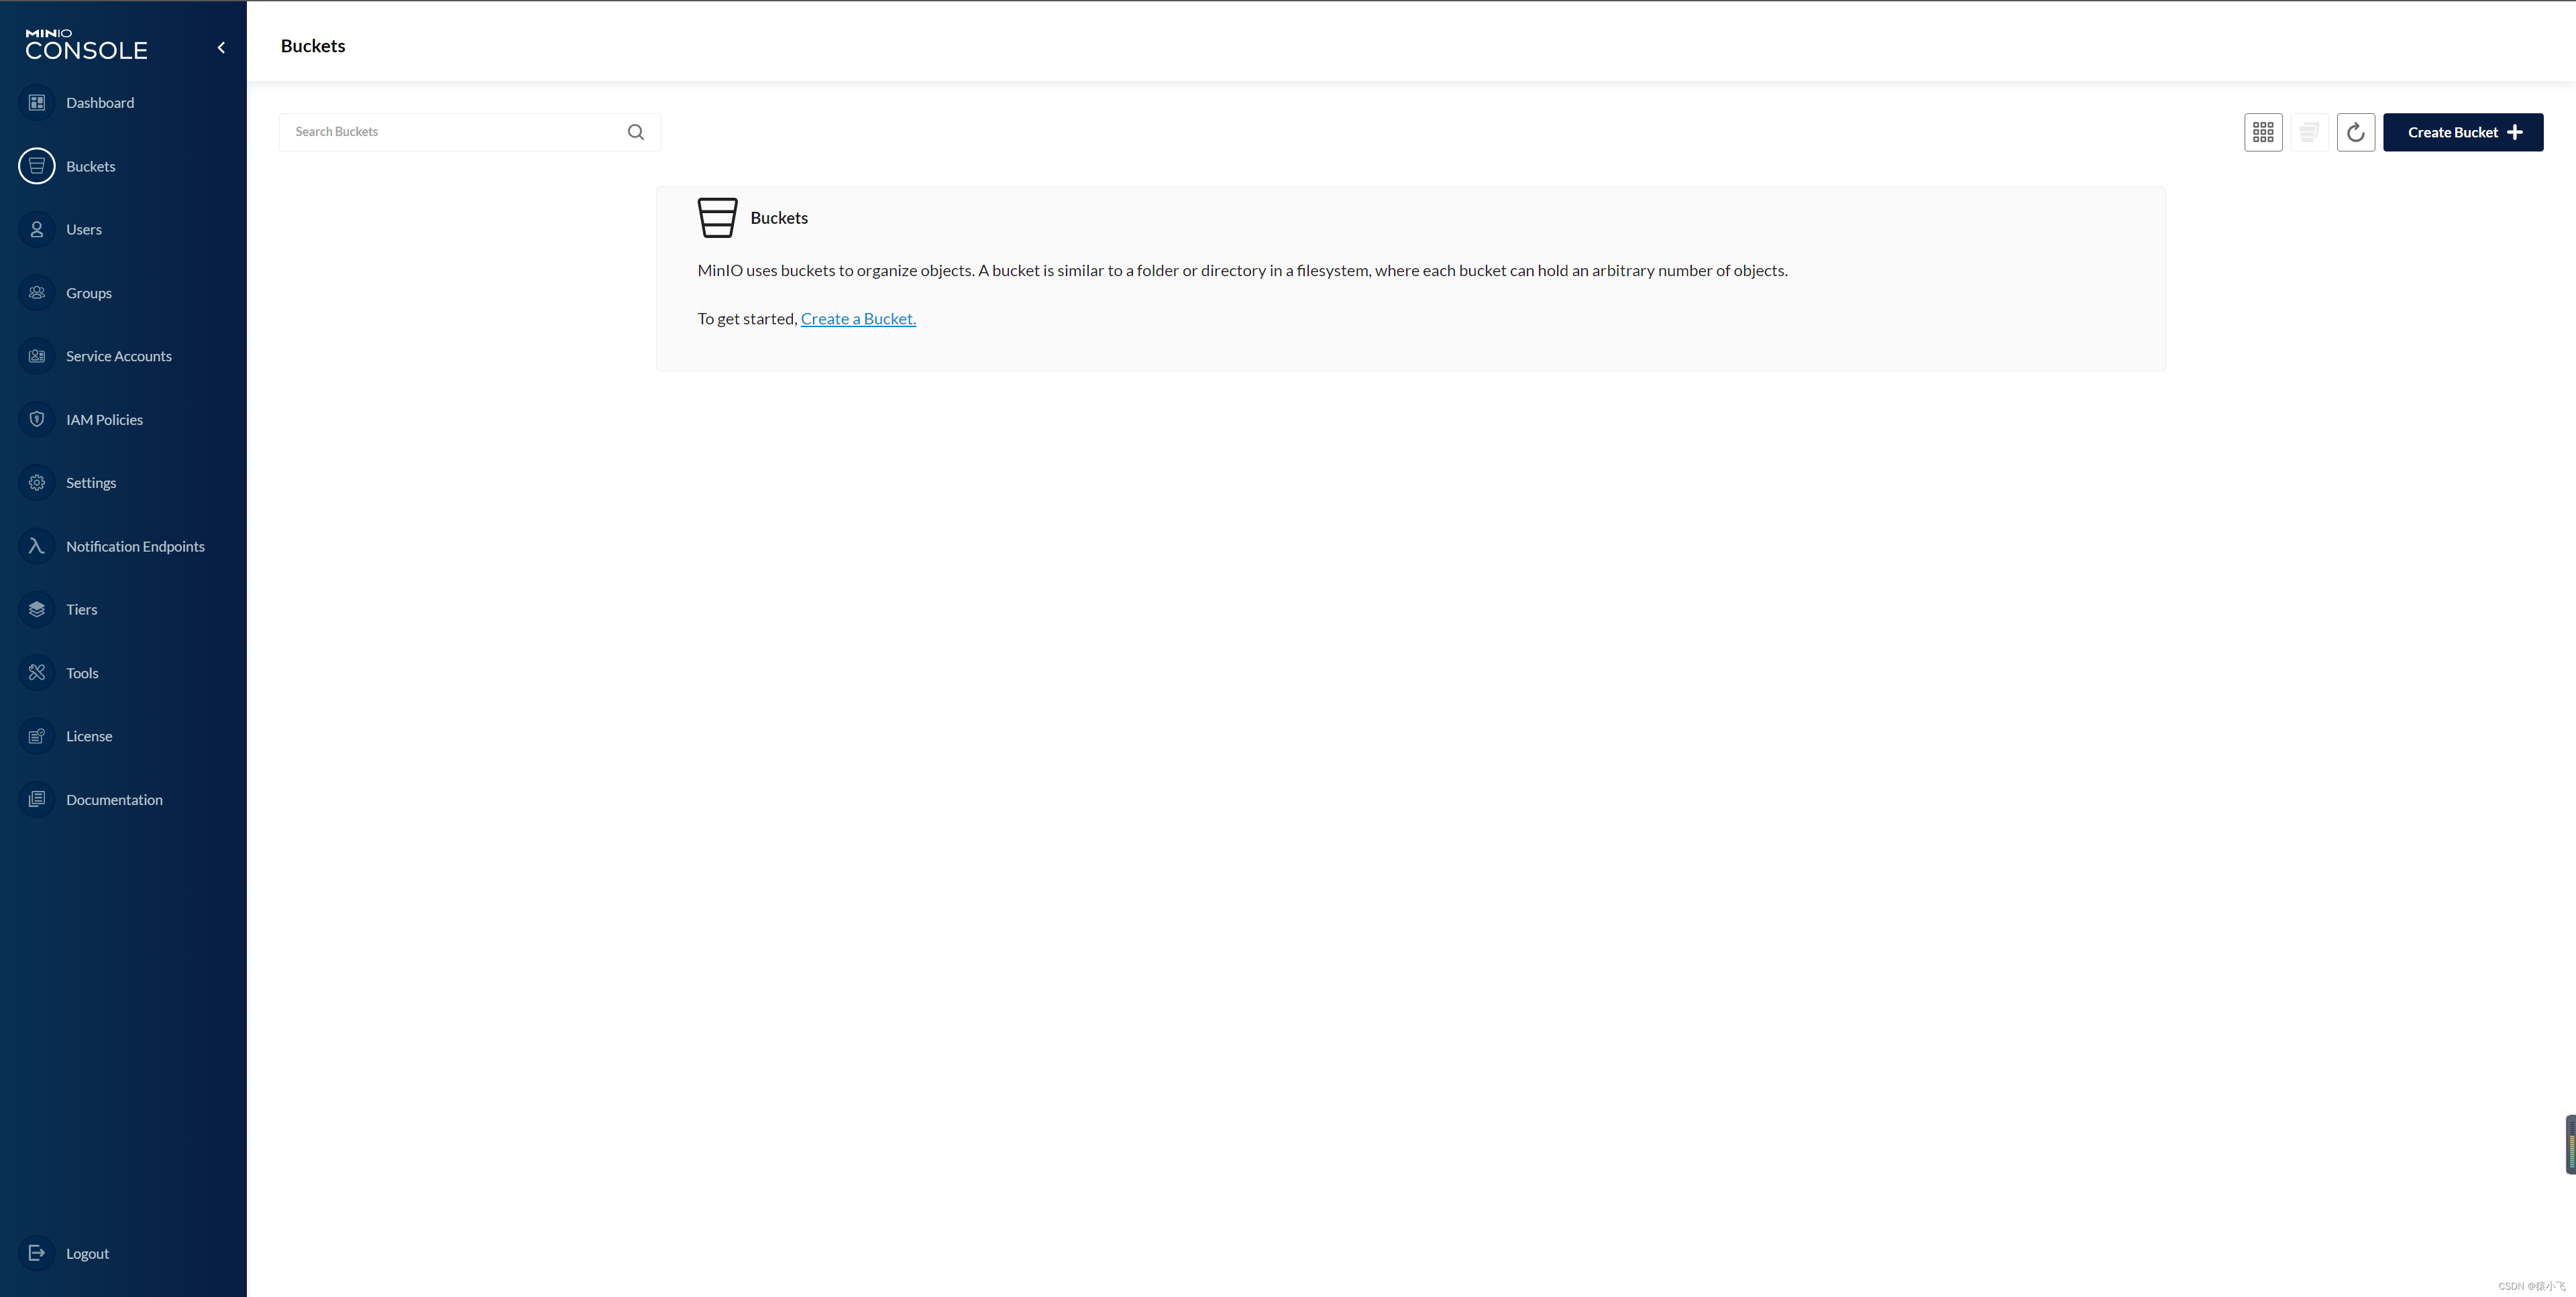Open the Tiers layers icon
The width and height of the screenshot is (2576, 1297).
[37, 609]
